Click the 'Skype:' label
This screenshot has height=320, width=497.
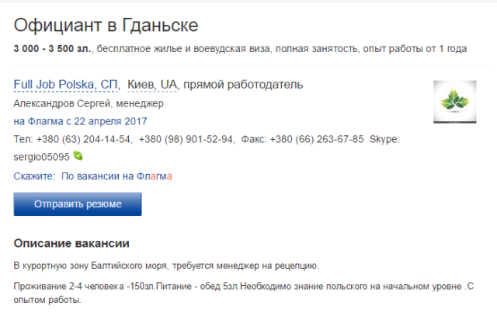384,139
